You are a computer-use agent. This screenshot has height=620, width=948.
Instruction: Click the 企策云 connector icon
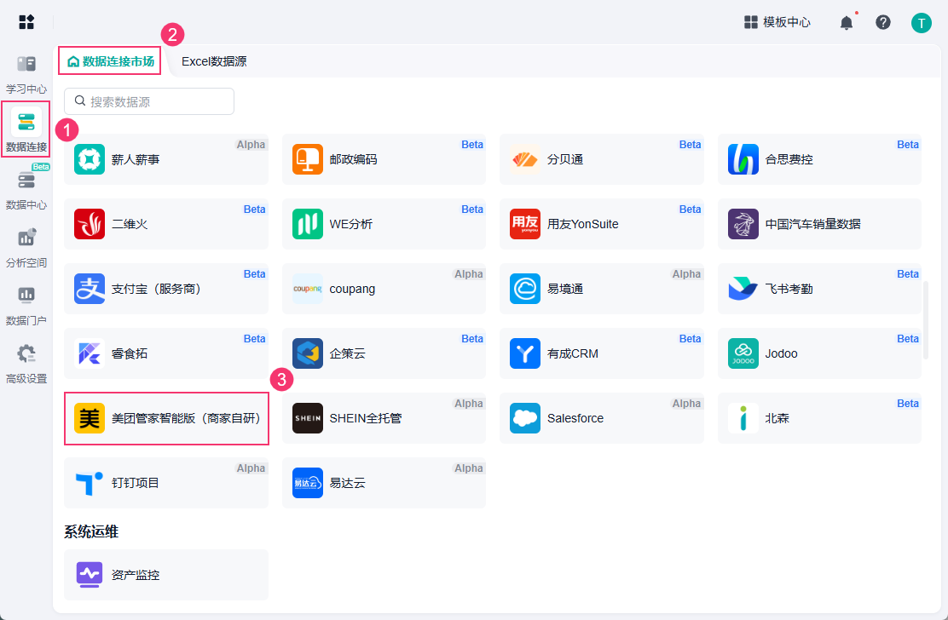[307, 353]
